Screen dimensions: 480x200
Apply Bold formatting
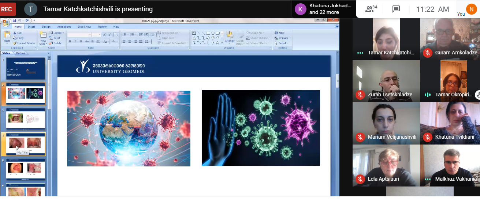pos(70,41)
